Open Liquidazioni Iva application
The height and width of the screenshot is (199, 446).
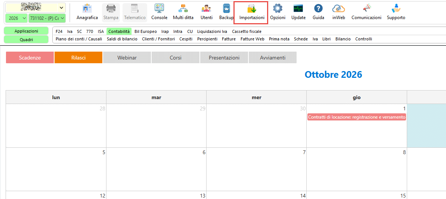[212, 31]
